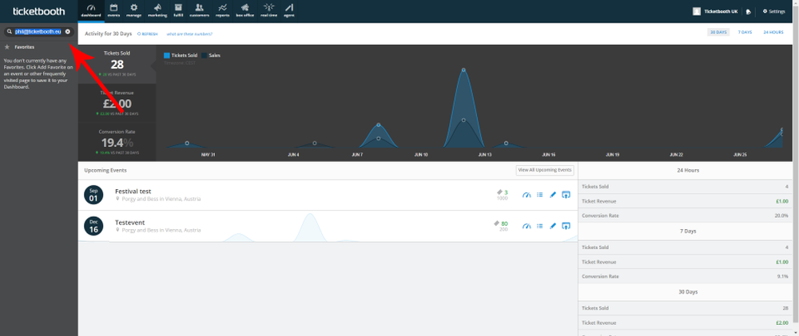The width and height of the screenshot is (799, 336).
Task: Click the 20.0% conversion rate value
Action: 781,215
